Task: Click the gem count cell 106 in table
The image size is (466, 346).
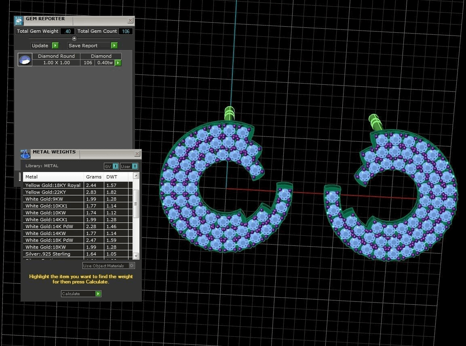Action: coord(88,63)
